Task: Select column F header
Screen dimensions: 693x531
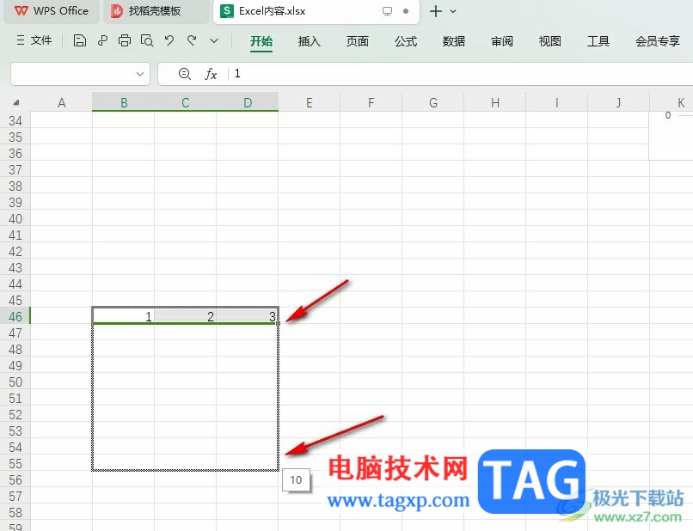Action: click(x=371, y=102)
